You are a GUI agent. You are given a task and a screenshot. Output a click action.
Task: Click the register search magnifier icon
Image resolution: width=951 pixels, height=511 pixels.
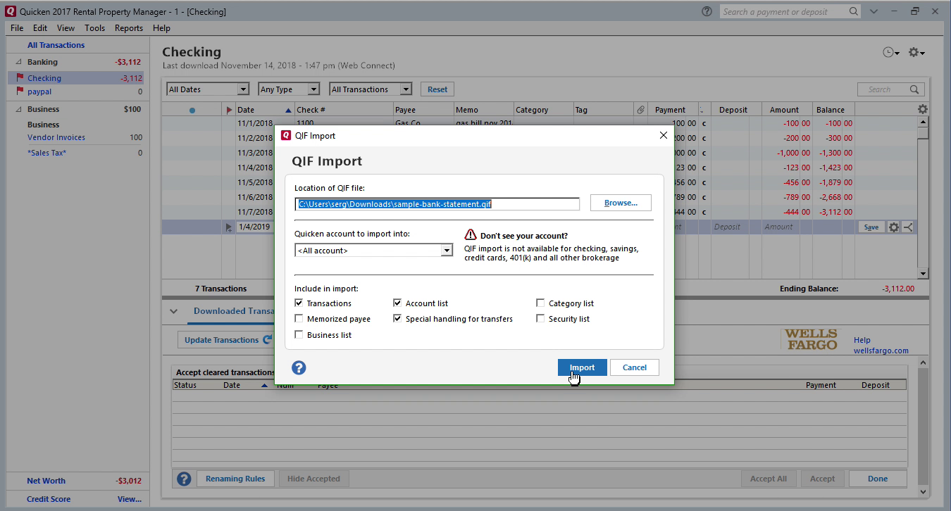point(914,89)
